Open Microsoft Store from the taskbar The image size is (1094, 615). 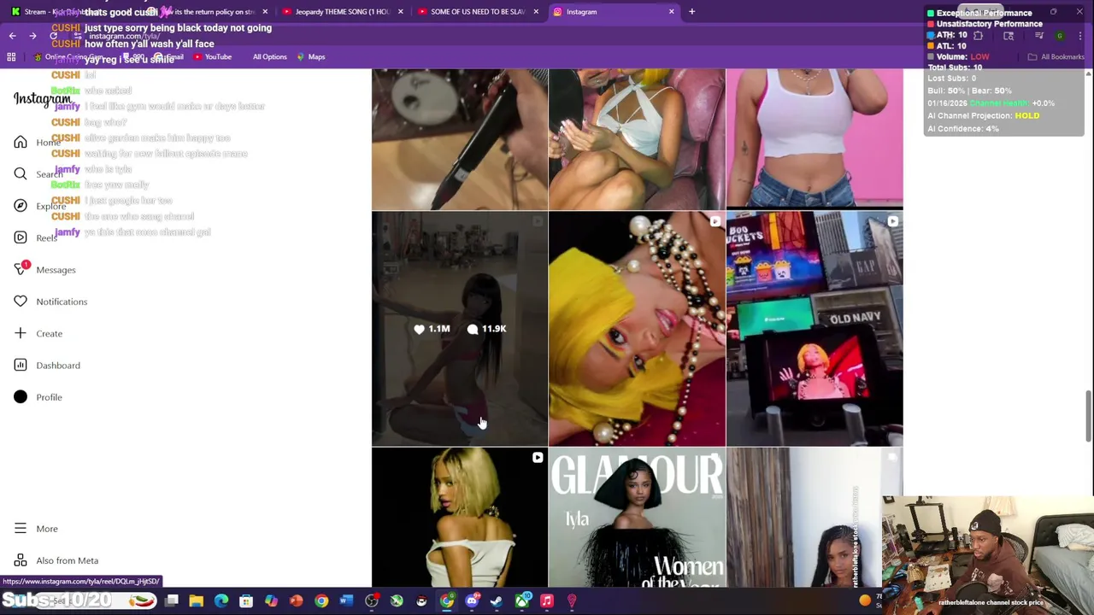point(246,601)
